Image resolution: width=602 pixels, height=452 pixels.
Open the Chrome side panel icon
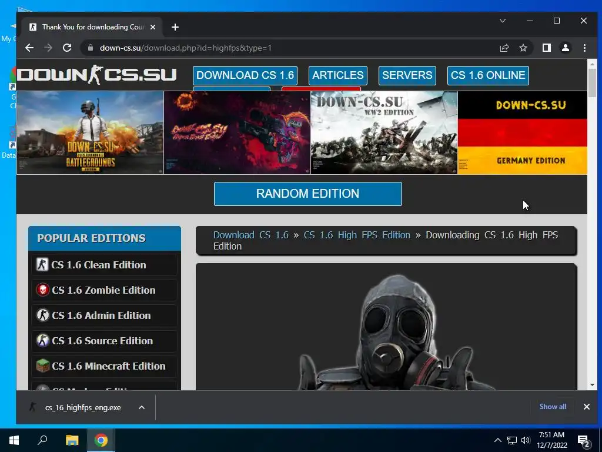[x=546, y=48]
